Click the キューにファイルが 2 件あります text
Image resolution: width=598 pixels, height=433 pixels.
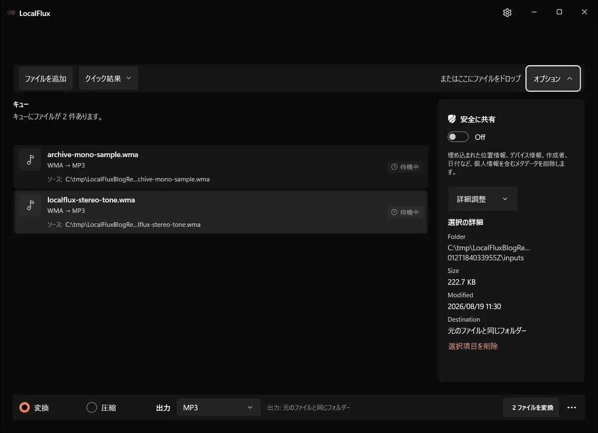click(58, 117)
